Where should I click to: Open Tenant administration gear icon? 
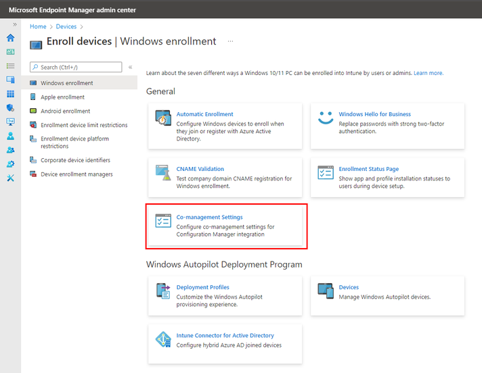[10, 164]
